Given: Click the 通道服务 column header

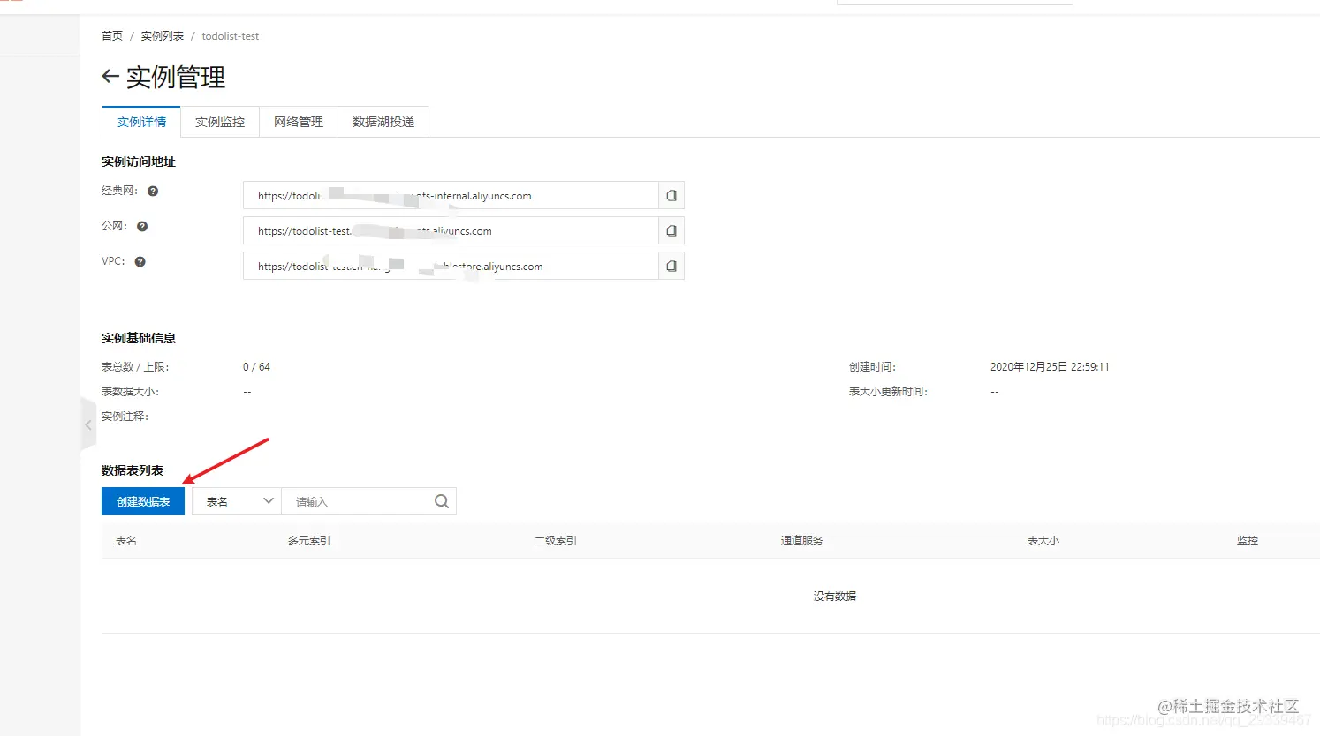Looking at the screenshot, I should click(802, 540).
